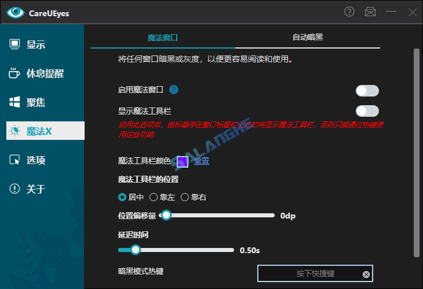
Task: Minimize the CareUEyes window
Action: 391,12
